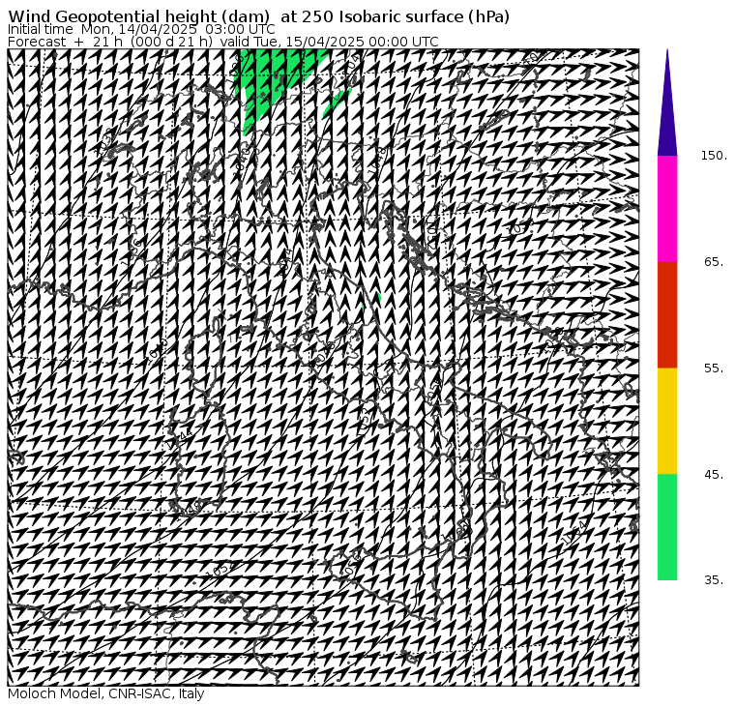The width and height of the screenshot is (735, 707).
Task: Click the title 'Wind Geopotential height (dam)'
Action: 139,16
